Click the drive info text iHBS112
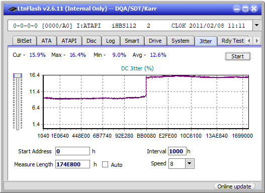265x193 pixels. click(124, 26)
